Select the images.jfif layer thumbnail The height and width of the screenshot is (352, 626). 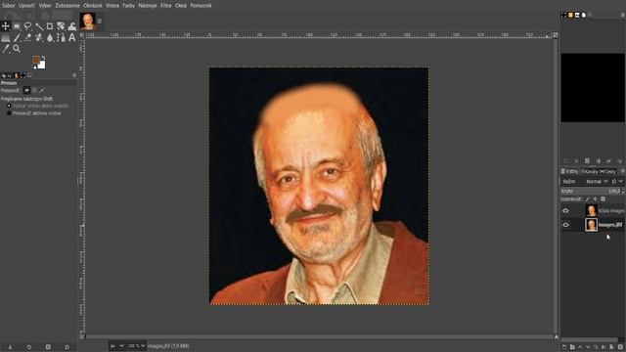[591, 225]
